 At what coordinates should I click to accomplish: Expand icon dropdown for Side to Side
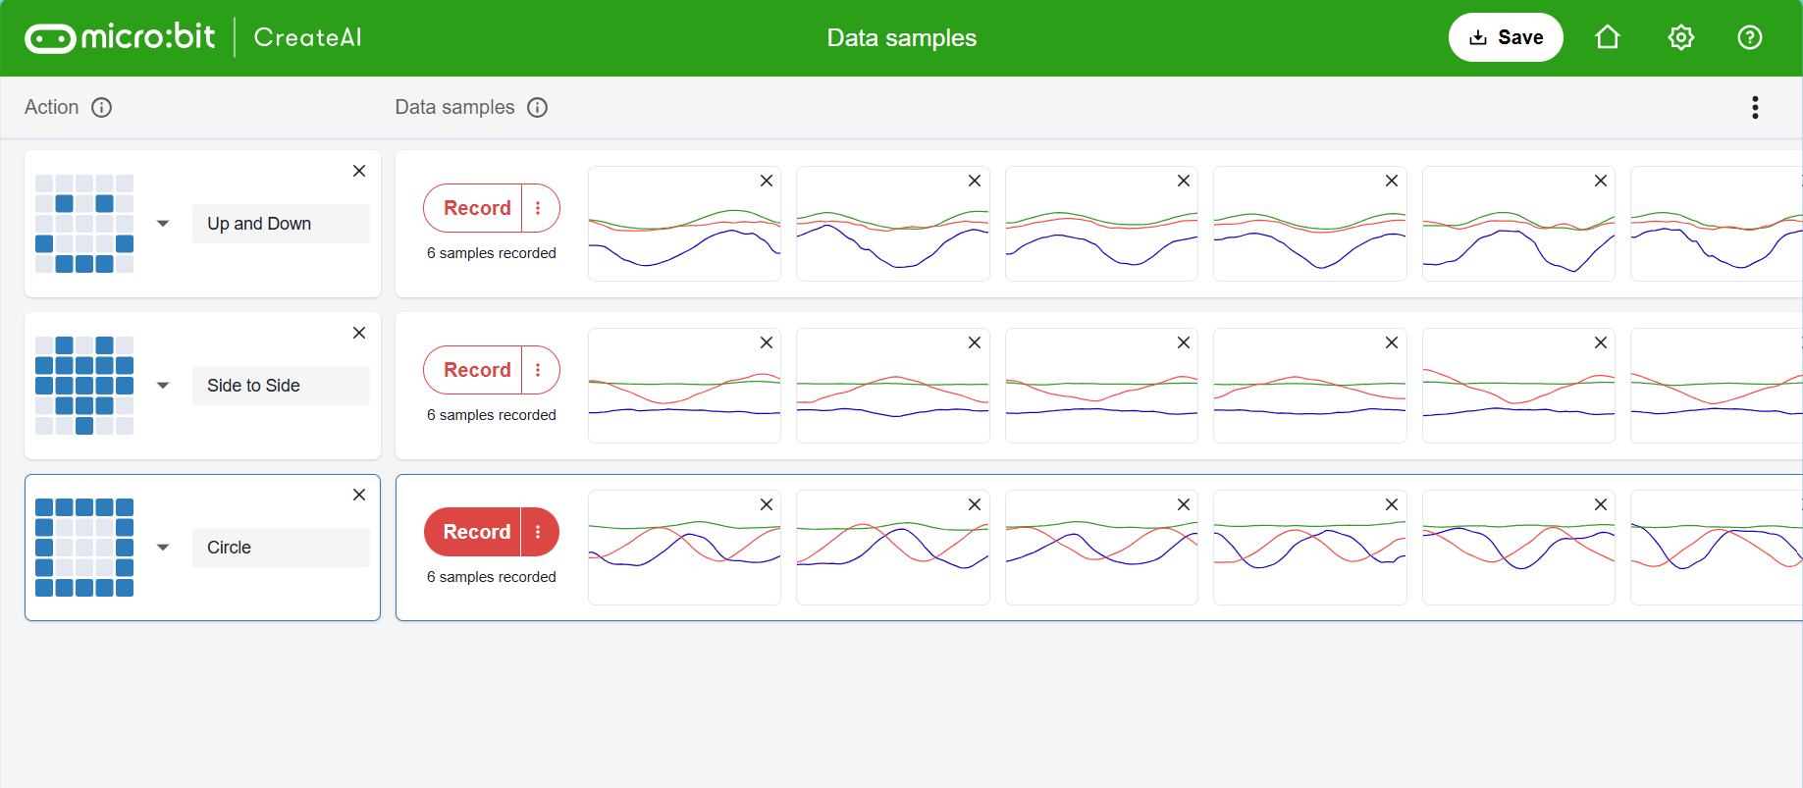tap(163, 386)
